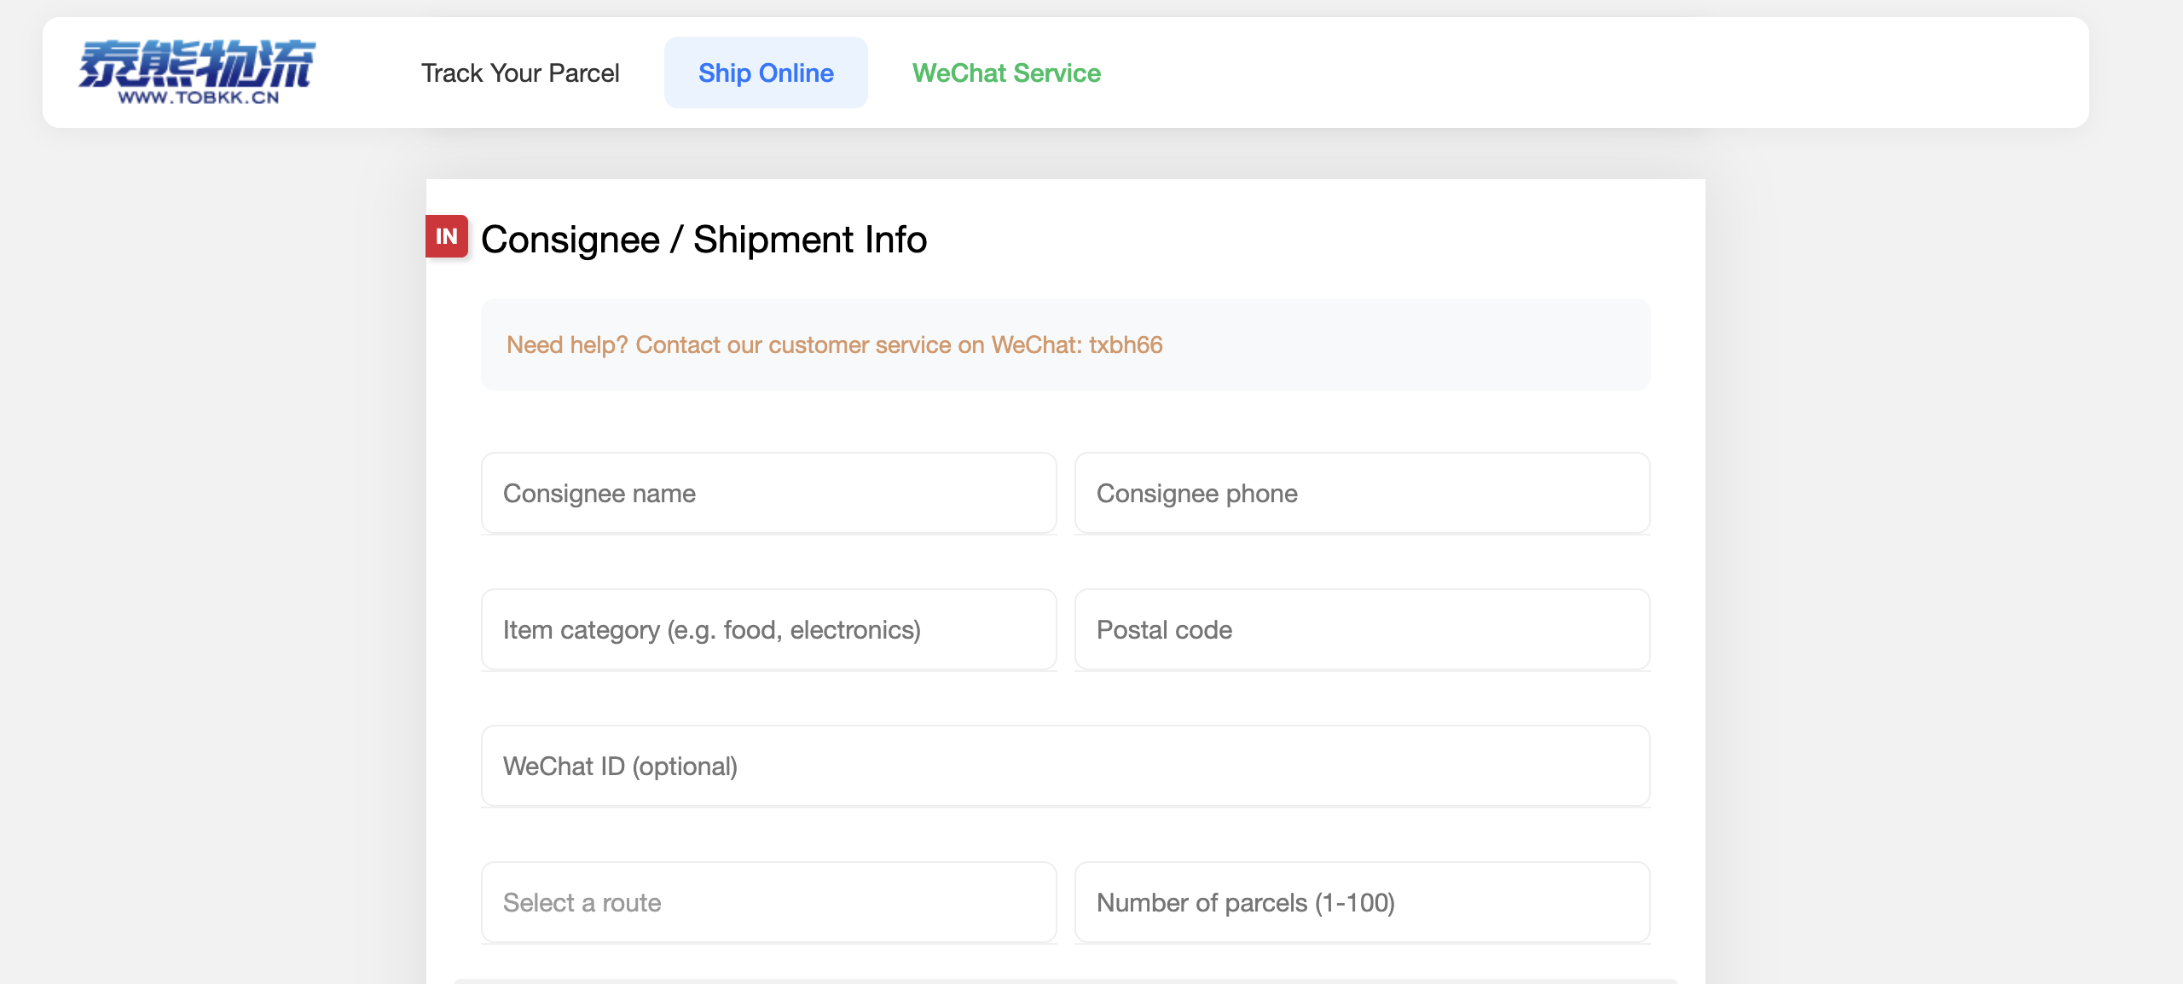This screenshot has height=984, width=2183.
Task: Click the TOBKK logistics logo
Action: pyautogui.click(x=197, y=72)
